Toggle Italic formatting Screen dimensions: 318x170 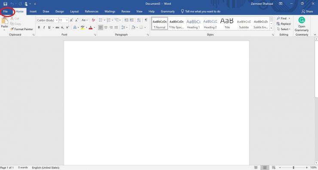click(44, 27)
